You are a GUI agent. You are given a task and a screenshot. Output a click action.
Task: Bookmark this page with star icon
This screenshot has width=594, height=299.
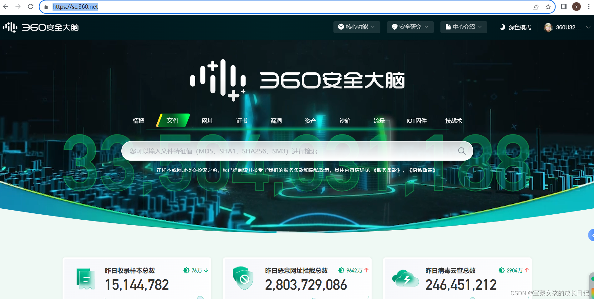[x=548, y=7]
